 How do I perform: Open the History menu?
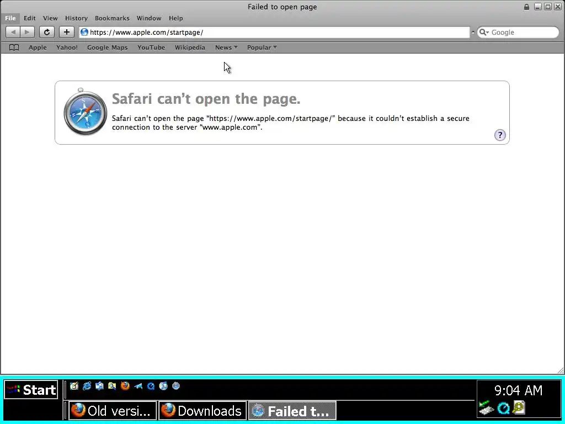[x=76, y=18]
